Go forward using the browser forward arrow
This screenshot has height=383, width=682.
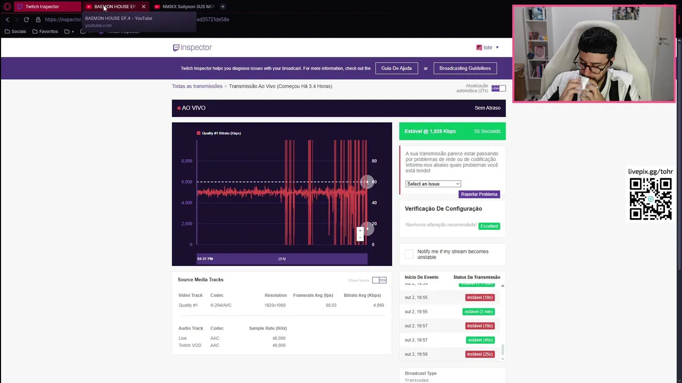point(17,20)
